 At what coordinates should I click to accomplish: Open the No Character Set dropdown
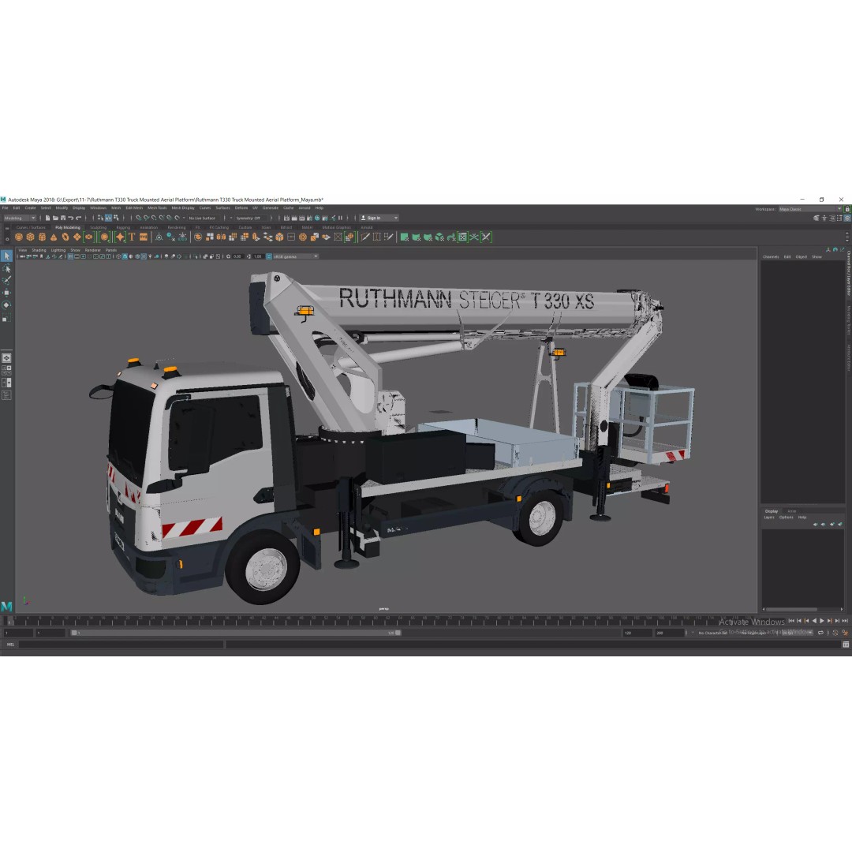[713, 633]
